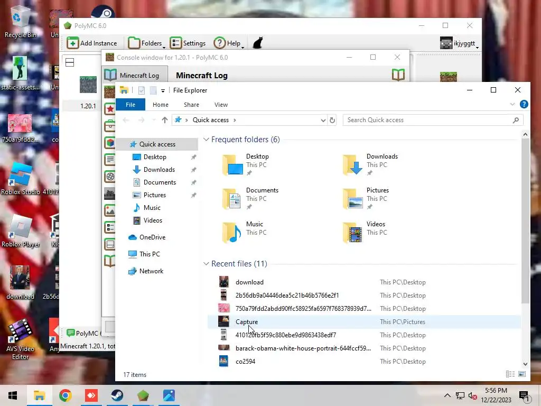Click the book icon beside Minecraft Log heading
The height and width of the screenshot is (406, 541).
click(x=398, y=75)
